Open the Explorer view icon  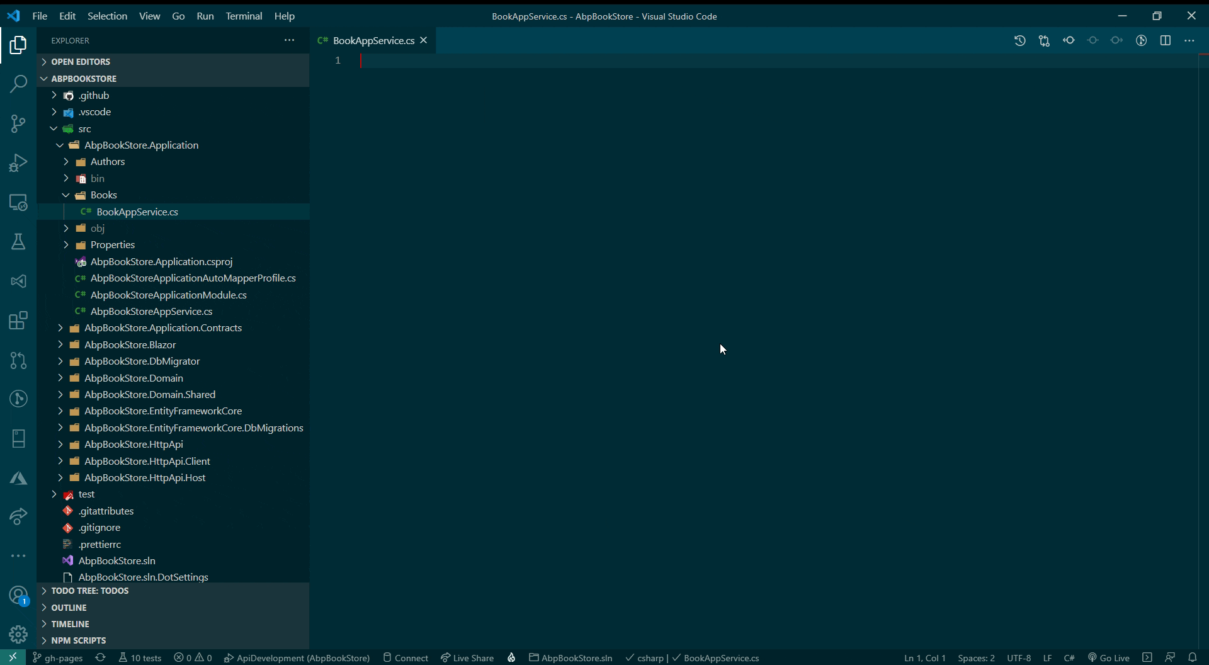coord(18,45)
